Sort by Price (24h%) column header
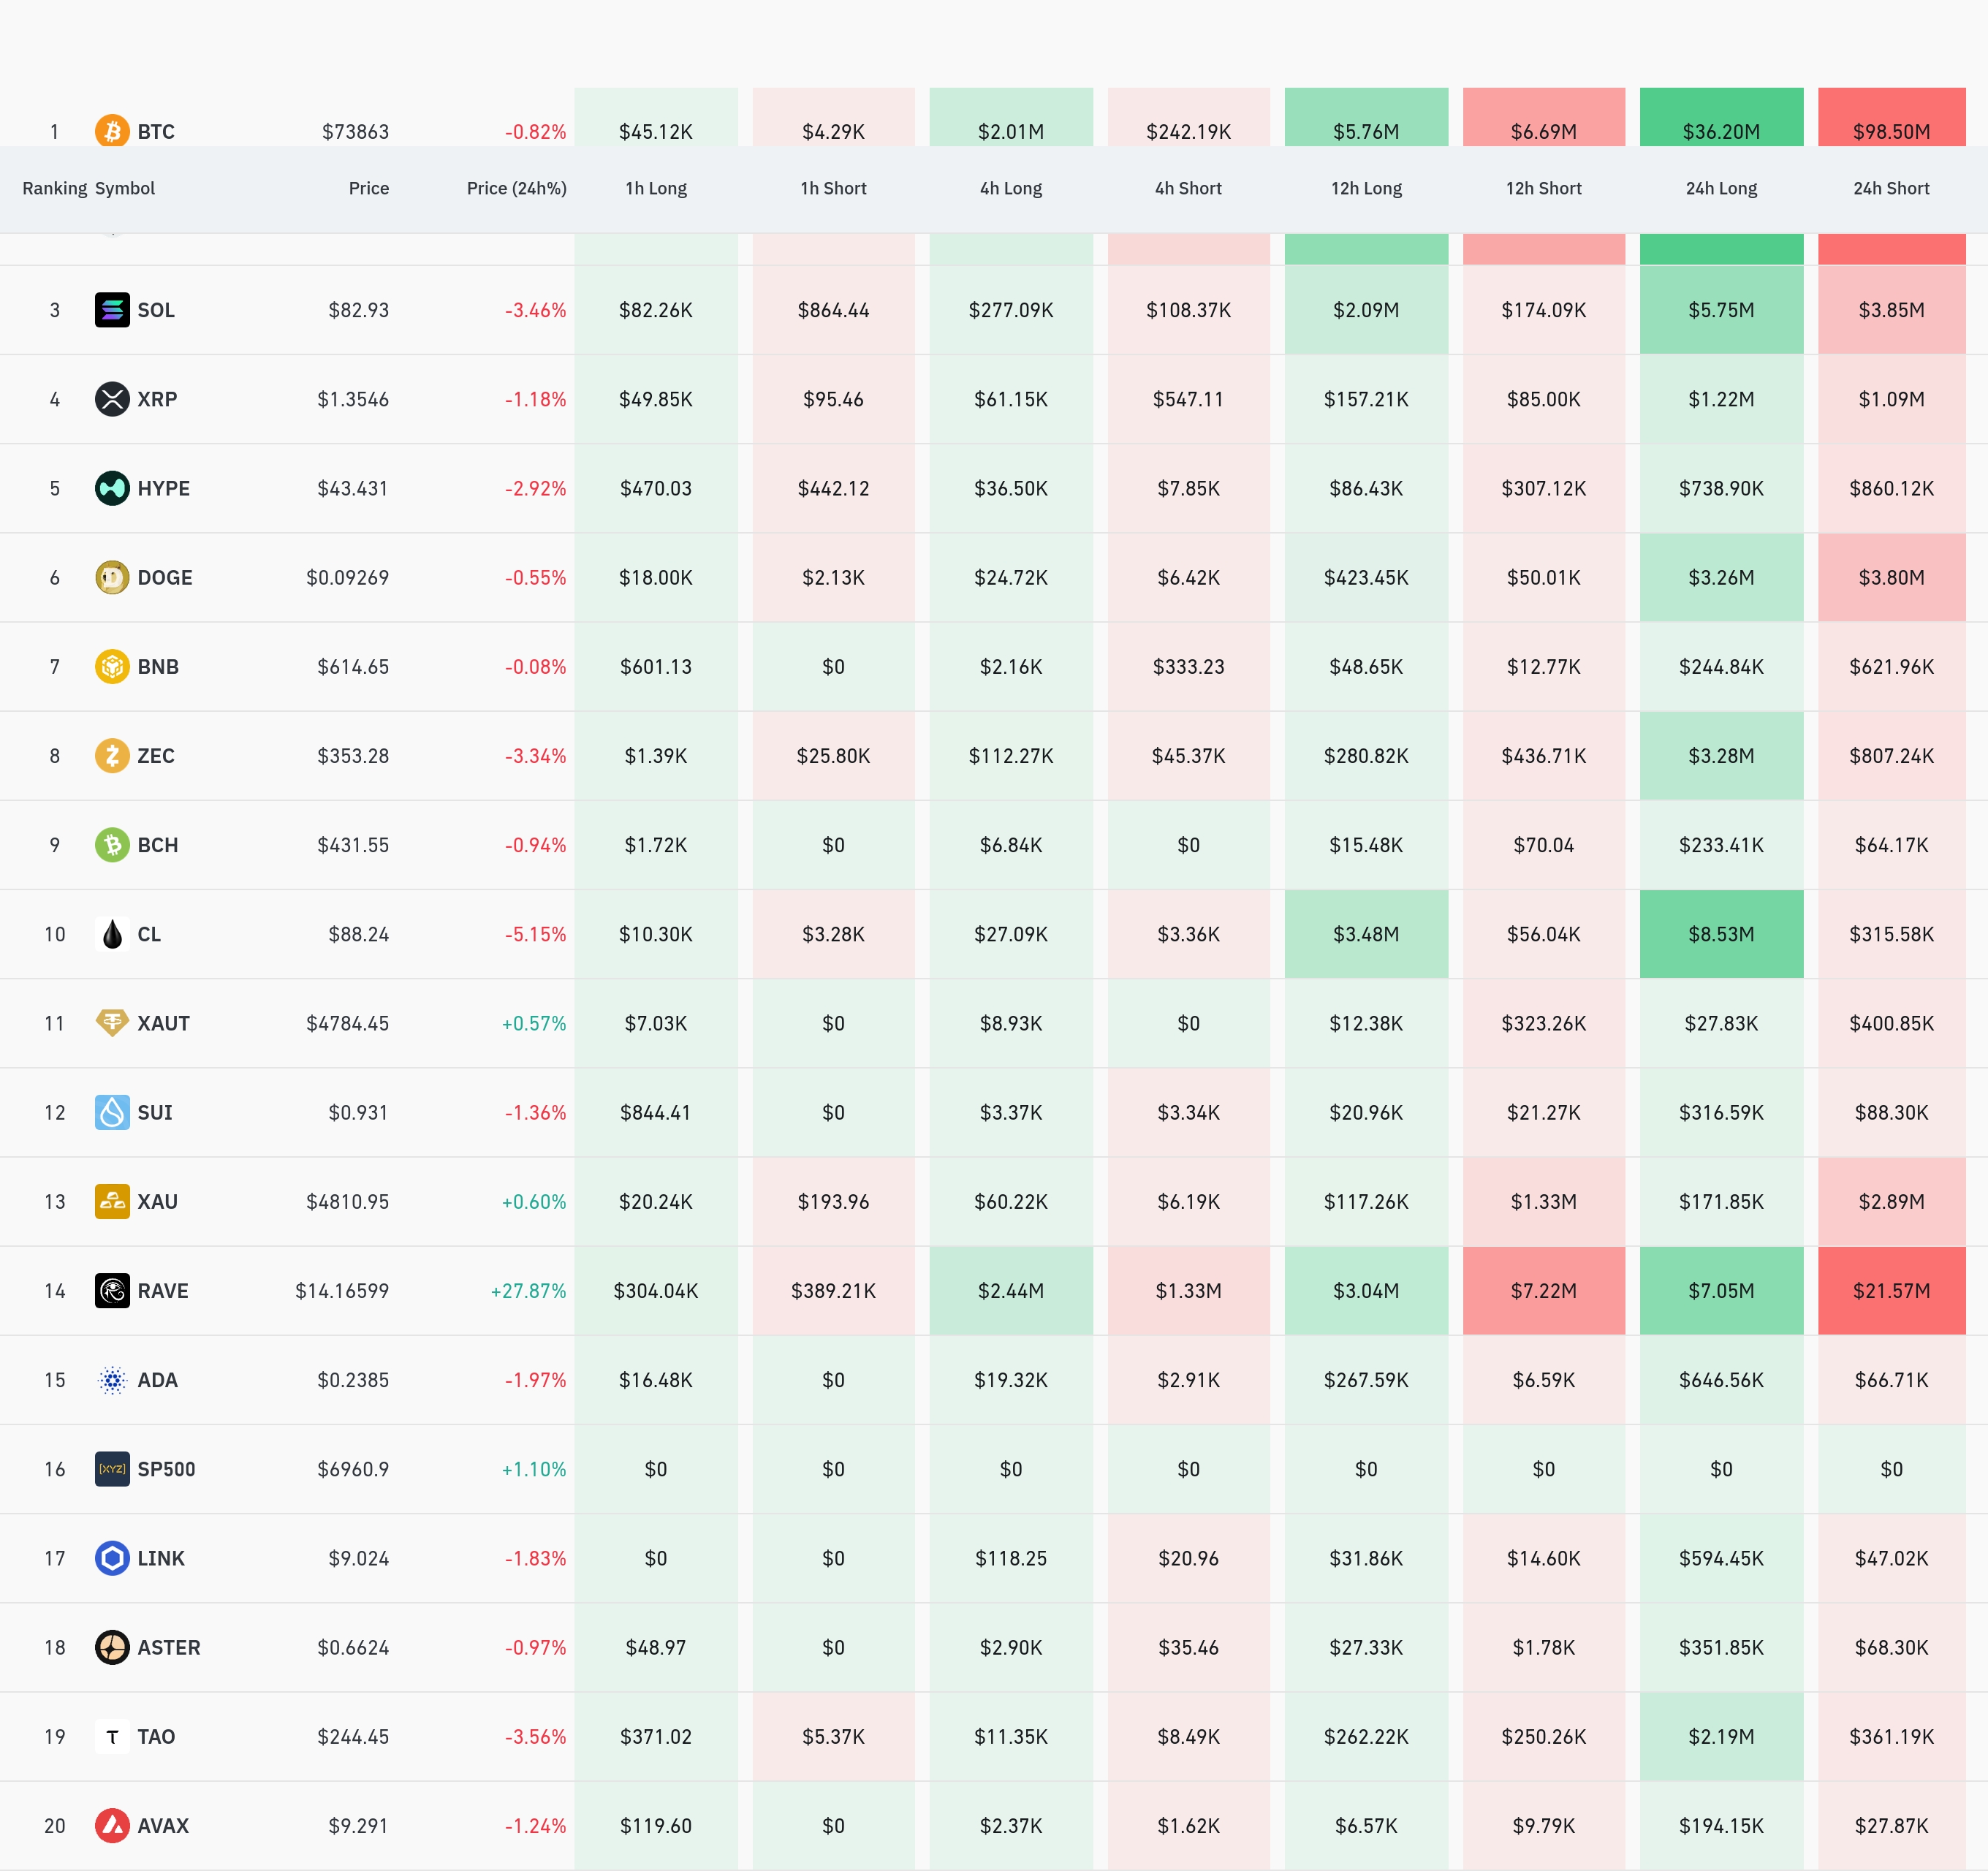The width and height of the screenshot is (1988, 1871). (x=516, y=188)
